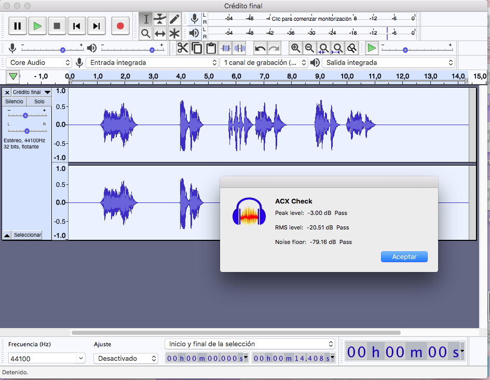Select the Selection (I-beam) tool
490x380 pixels.
(146, 19)
